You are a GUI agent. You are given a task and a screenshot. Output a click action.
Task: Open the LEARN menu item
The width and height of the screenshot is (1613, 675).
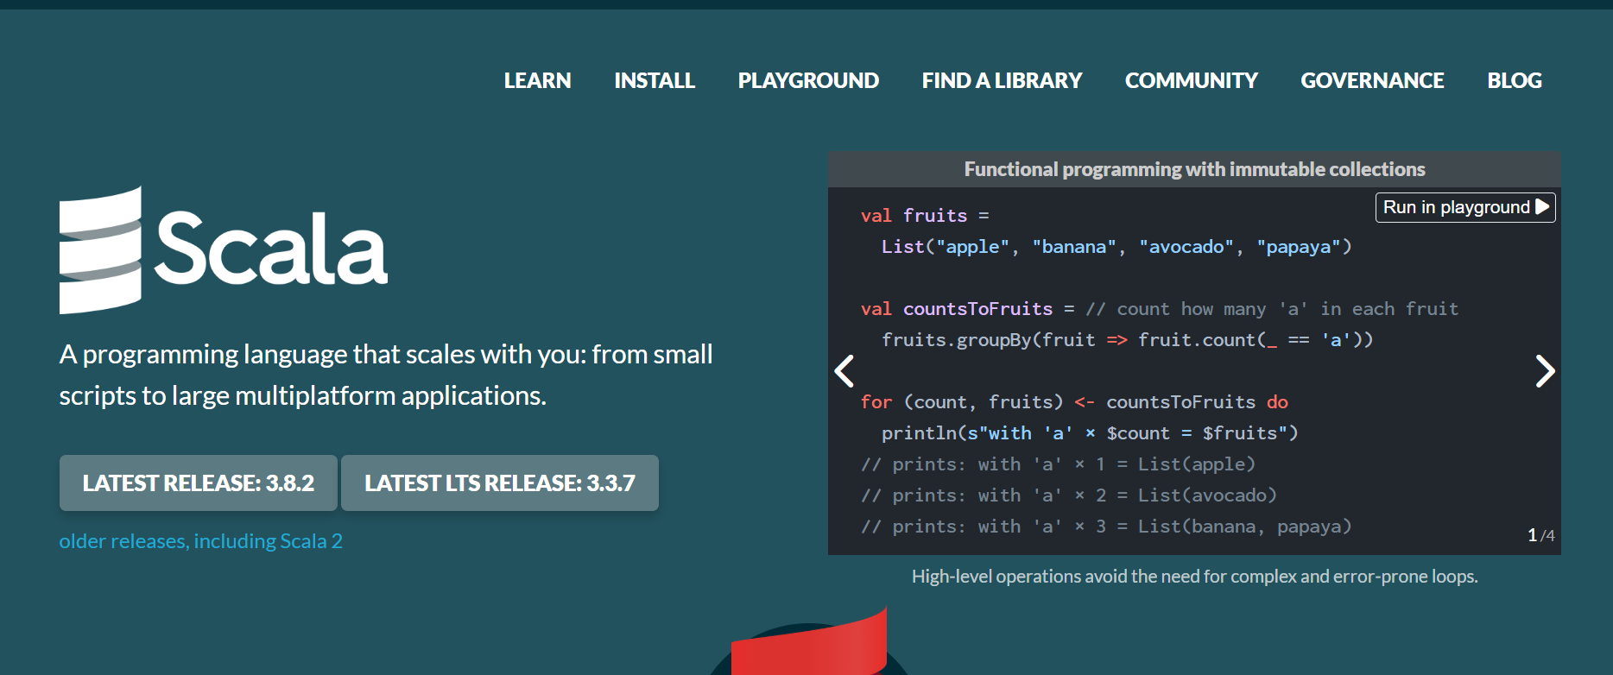point(537,80)
